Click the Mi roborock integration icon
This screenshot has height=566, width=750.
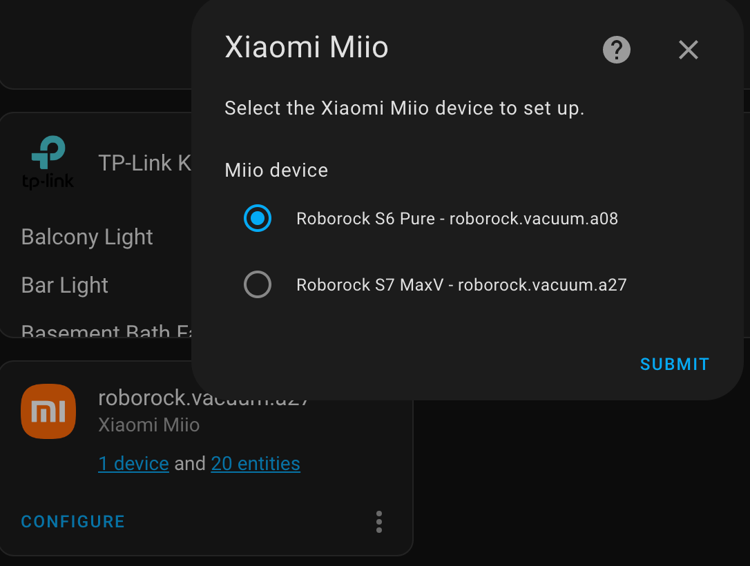(48, 411)
